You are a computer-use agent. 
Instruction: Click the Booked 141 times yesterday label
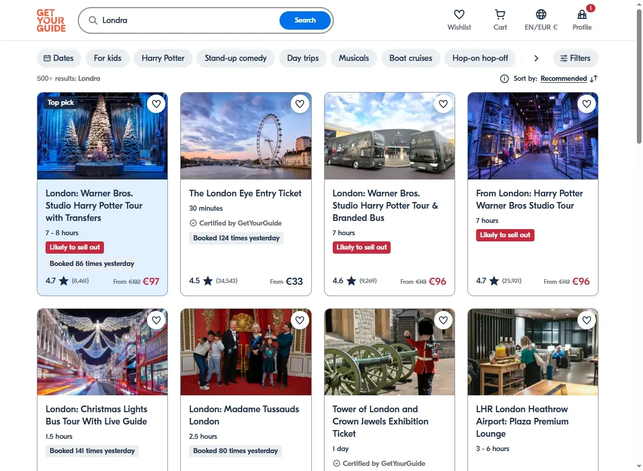point(92,451)
